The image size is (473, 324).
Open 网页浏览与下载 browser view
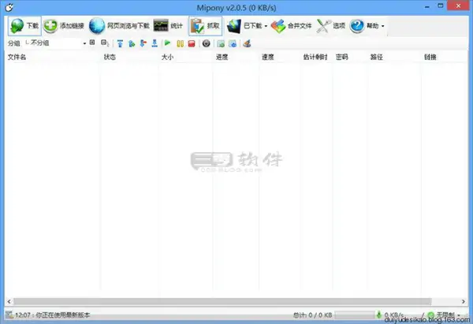(x=120, y=26)
